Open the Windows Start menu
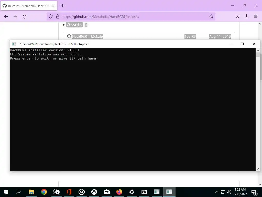 tap(6, 192)
